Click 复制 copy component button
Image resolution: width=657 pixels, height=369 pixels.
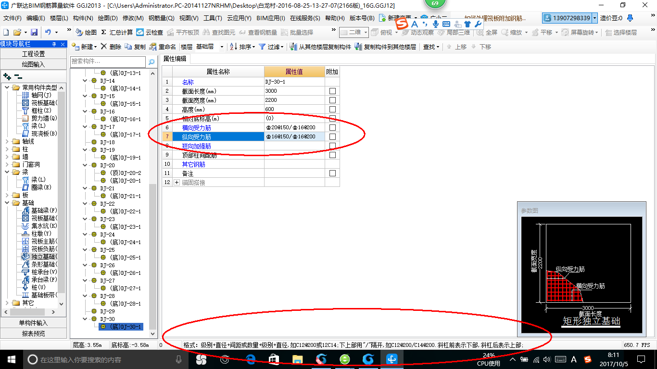(135, 47)
